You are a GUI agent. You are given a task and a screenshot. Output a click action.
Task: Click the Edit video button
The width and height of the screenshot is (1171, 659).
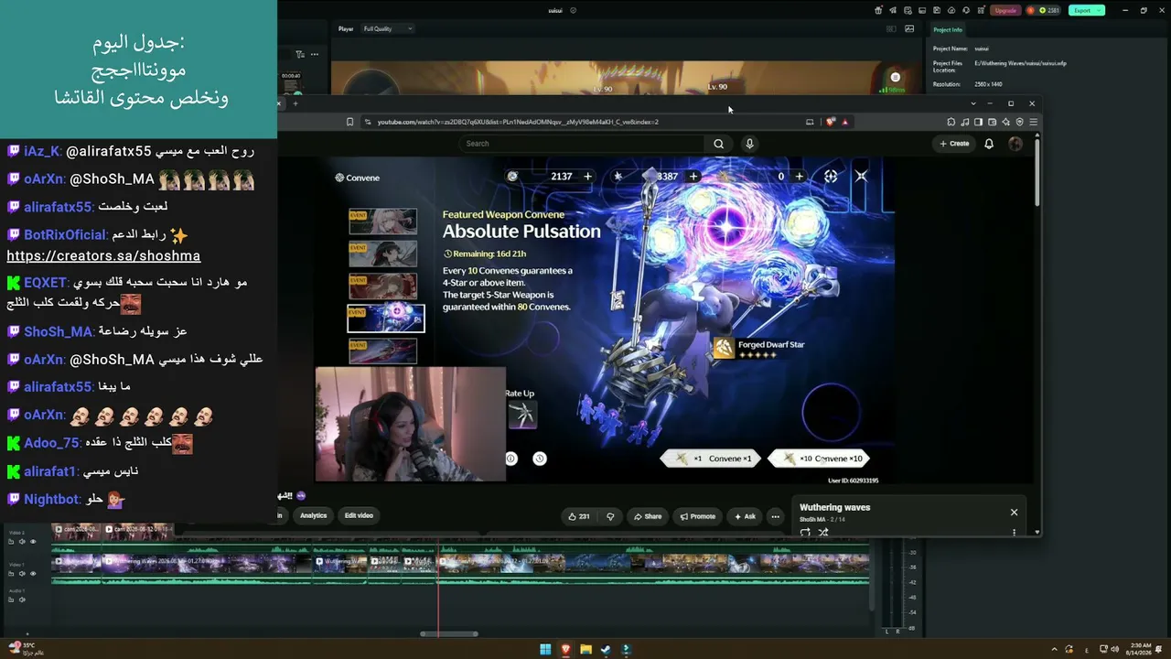(359, 516)
